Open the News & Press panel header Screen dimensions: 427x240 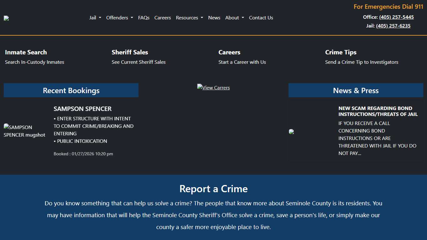[x=356, y=90]
